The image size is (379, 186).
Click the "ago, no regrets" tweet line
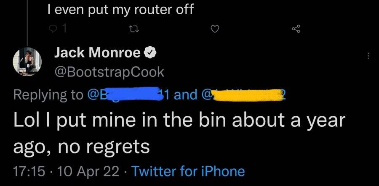pyautogui.click(x=81, y=147)
